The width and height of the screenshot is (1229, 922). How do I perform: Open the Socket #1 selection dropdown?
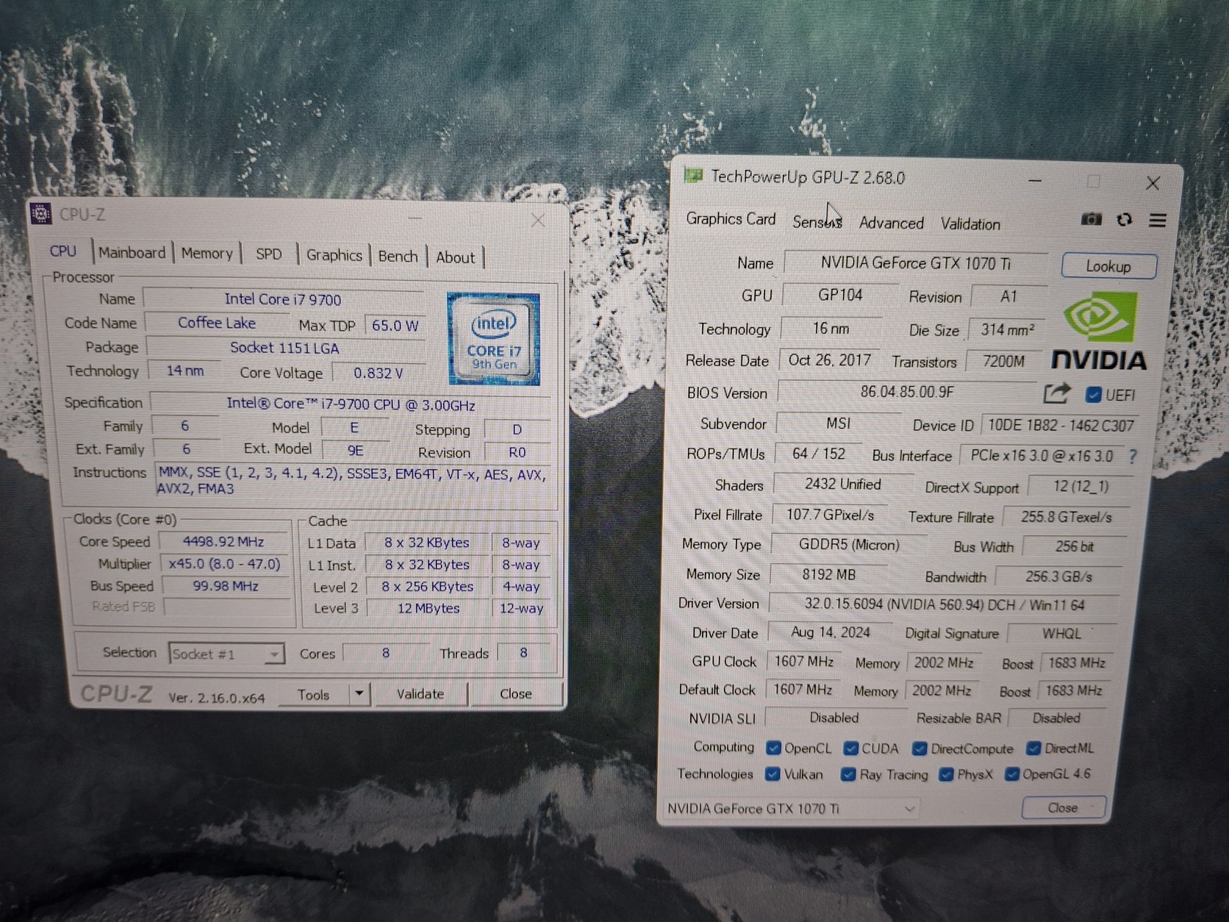226,654
